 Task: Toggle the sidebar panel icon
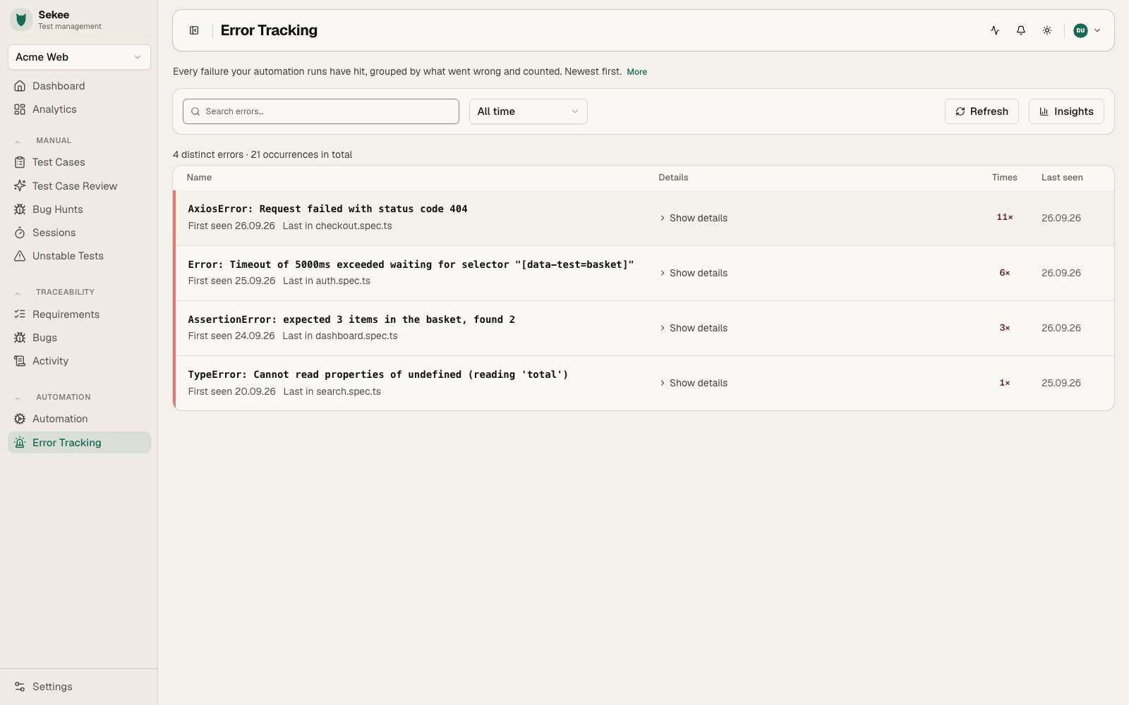[194, 30]
